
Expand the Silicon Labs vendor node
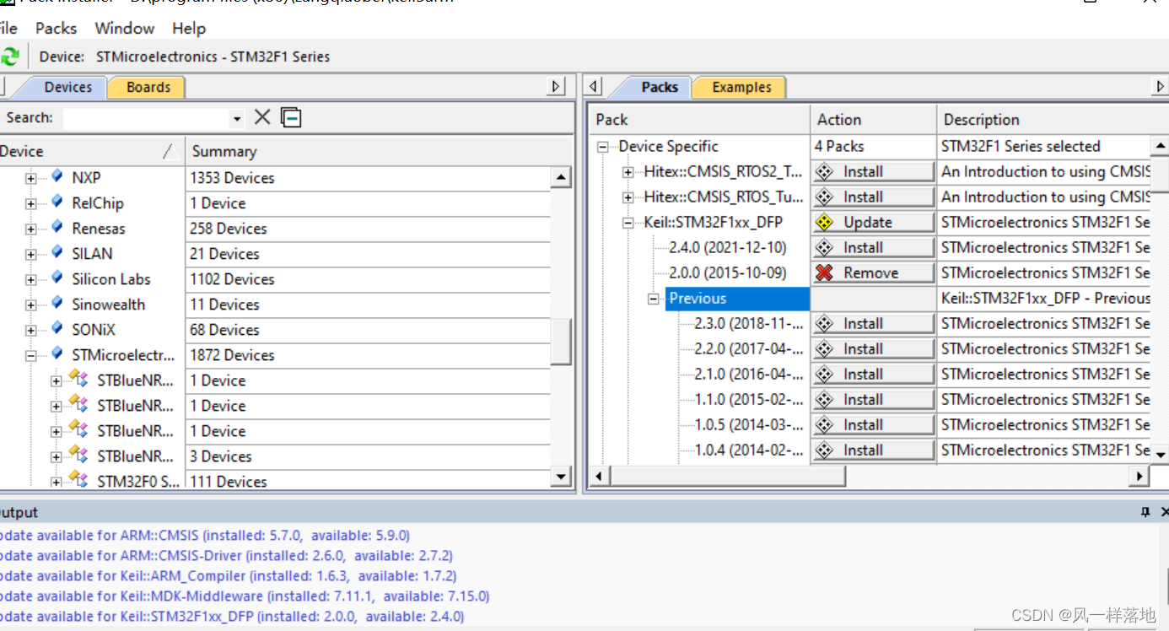[x=31, y=279]
